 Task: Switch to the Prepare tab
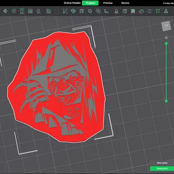pos(90,3)
